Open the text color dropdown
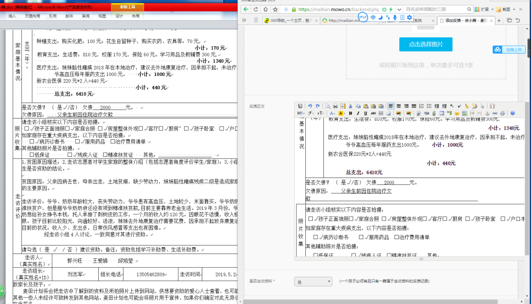 (332, 114)
